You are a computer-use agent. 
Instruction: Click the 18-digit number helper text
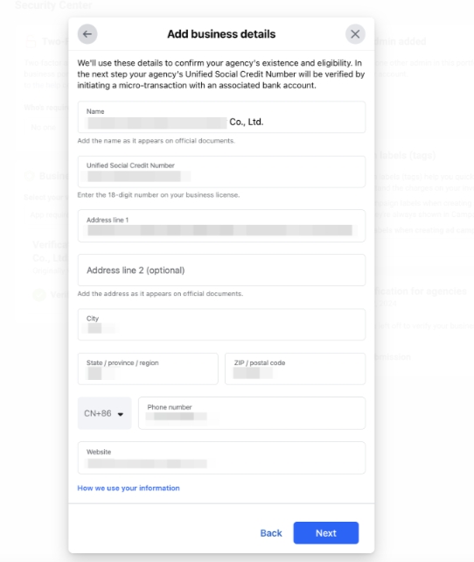click(x=158, y=195)
